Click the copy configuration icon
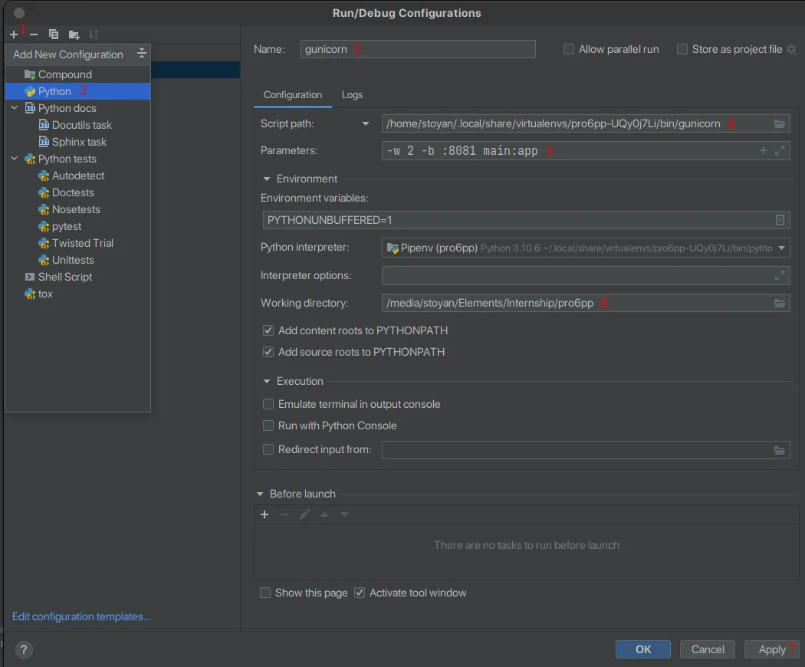The width and height of the screenshot is (805, 667). point(54,34)
